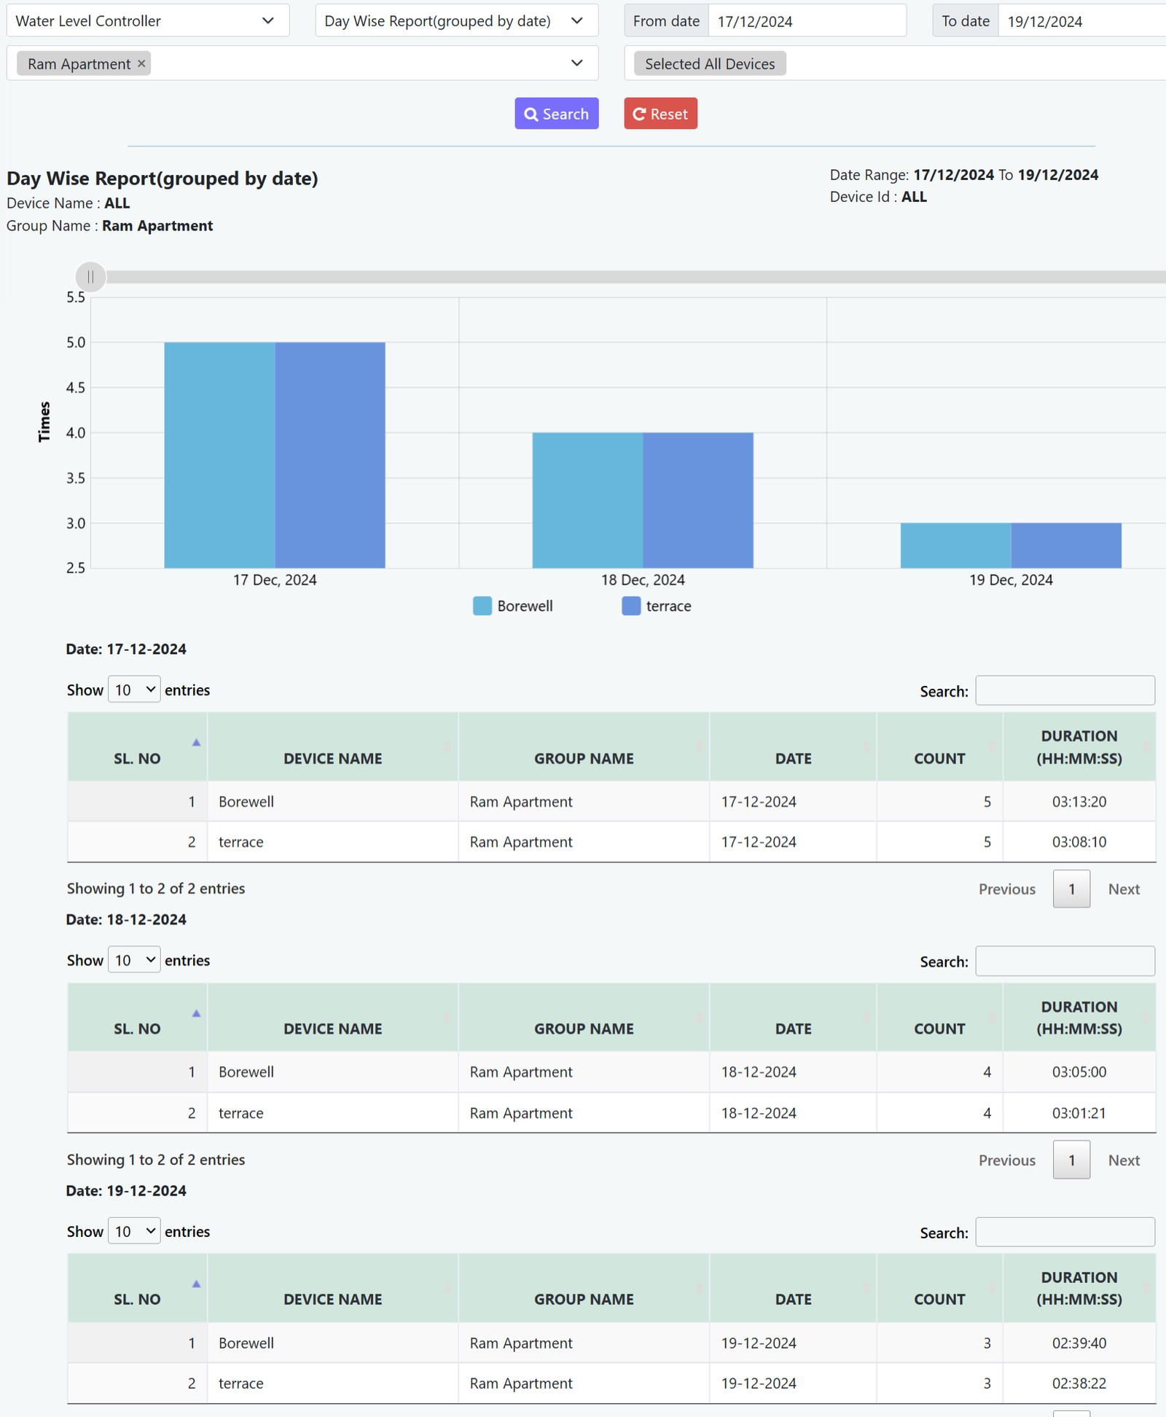This screenshot has width=1166, height=1417.
Task: Expand the Day Wise Report type dropdown
Action: 456,21
